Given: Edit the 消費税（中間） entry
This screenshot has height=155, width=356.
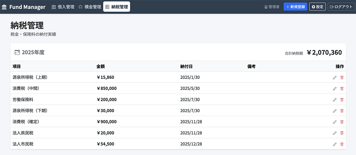Looking at the screenshot, I should point(335,88).
